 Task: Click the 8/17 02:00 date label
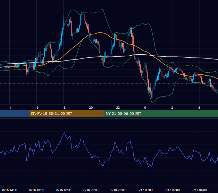[x=172, y=190]
